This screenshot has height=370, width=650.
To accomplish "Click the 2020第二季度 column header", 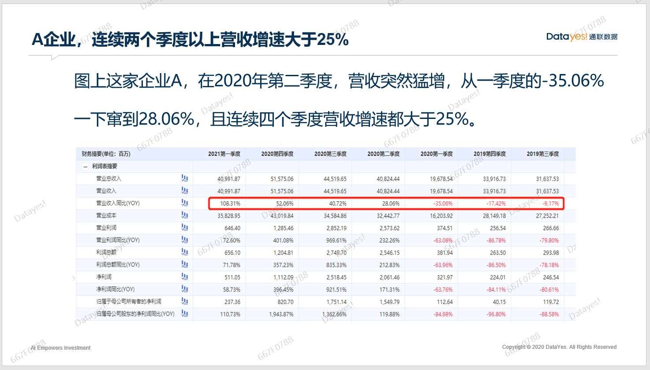I will pyautogui.click(x=383, y=154).
